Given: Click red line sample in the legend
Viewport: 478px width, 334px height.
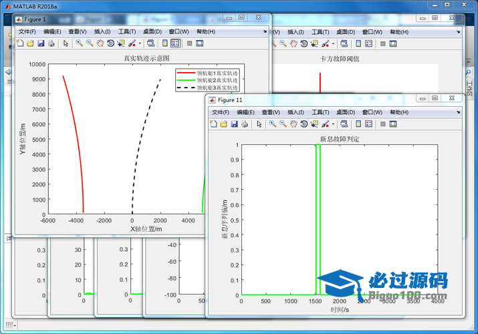Looking at the screenshot, I should [186, 73].
